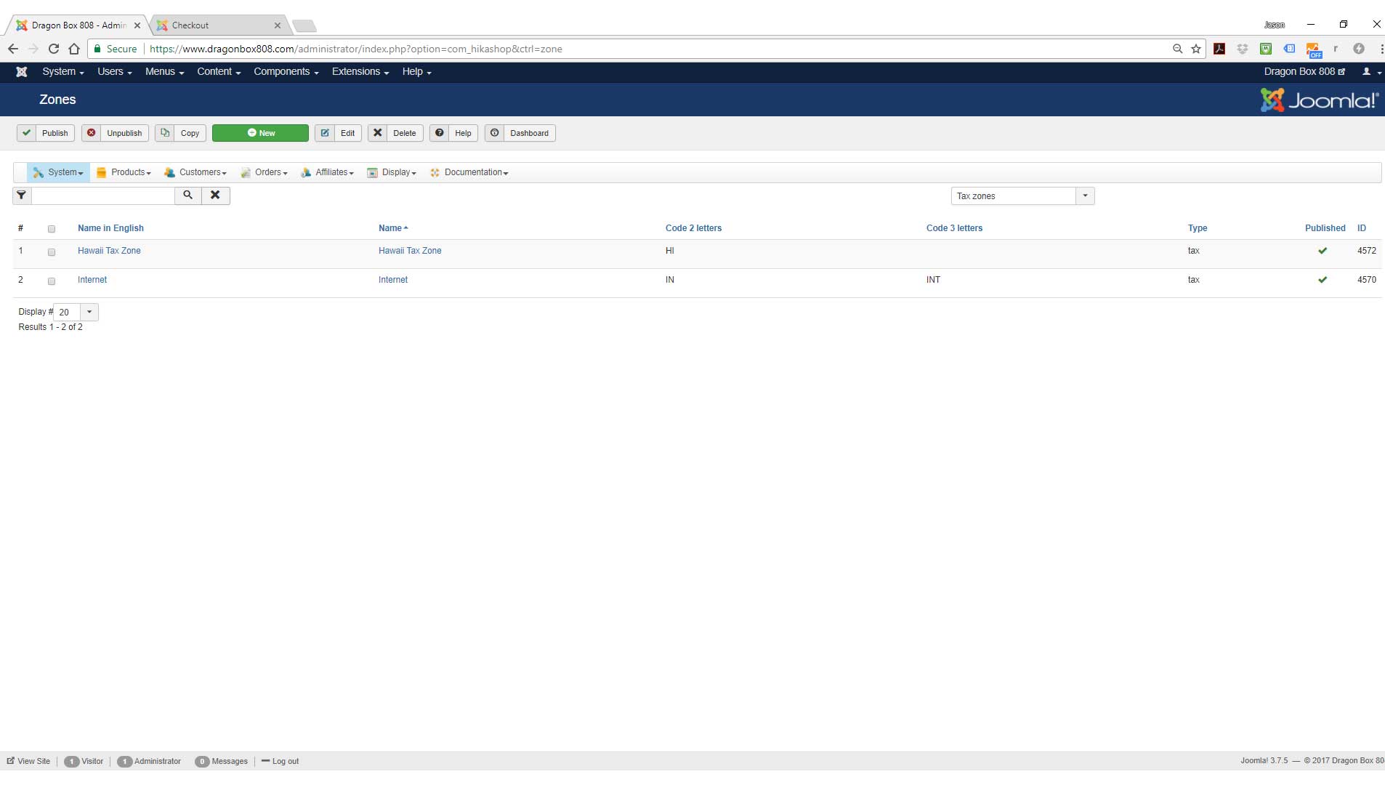This screenshot has width=1385, height=785.
Task: Click the zoom magnifier icon in address bar
Action: click(x=1177, y=49)
